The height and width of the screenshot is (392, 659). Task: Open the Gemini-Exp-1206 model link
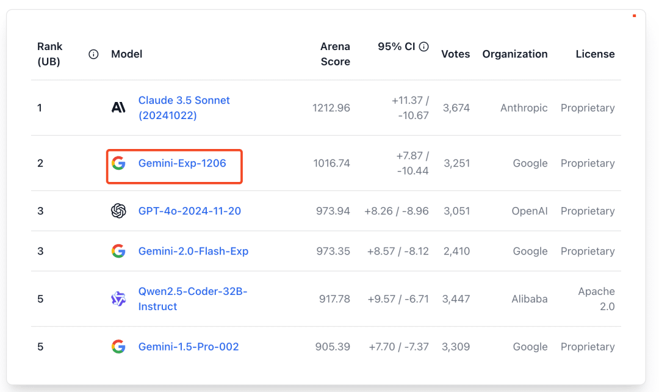[x=182, y=163]
